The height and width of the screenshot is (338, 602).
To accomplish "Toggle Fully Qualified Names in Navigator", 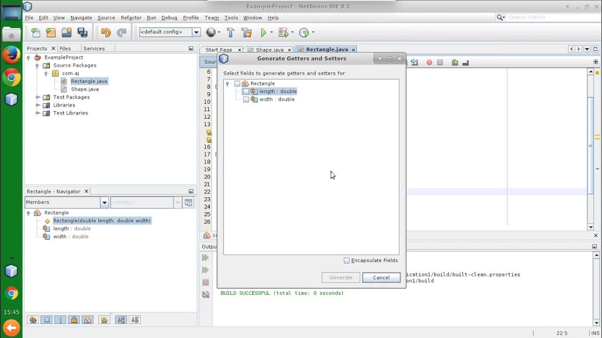I will [104, 320].
